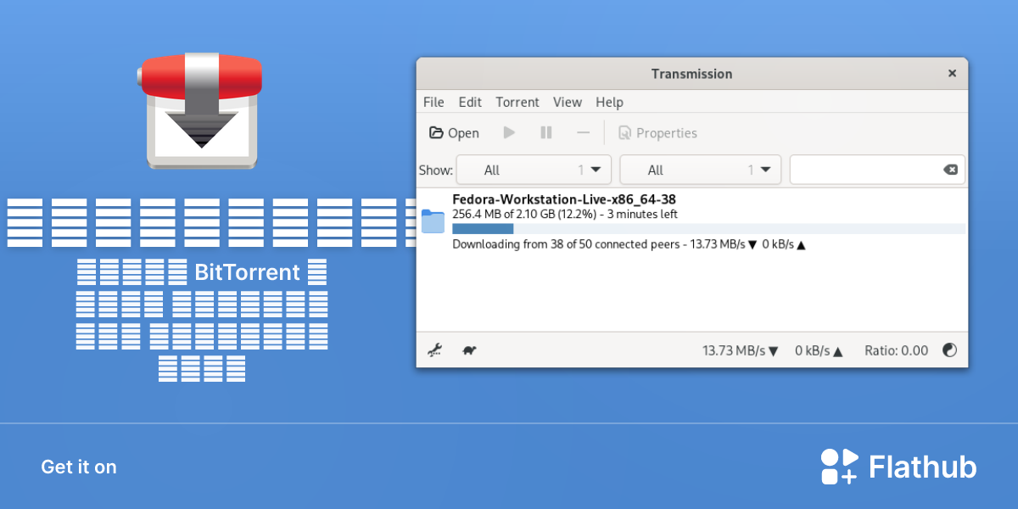The image size is (1018, 509).
Task: Open the File menu
Action: tap(433, 102)
